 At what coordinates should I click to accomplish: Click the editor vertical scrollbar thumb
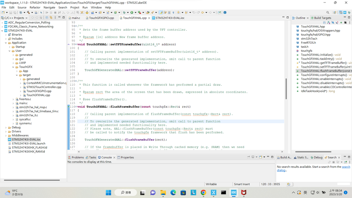tap(286, 89)
